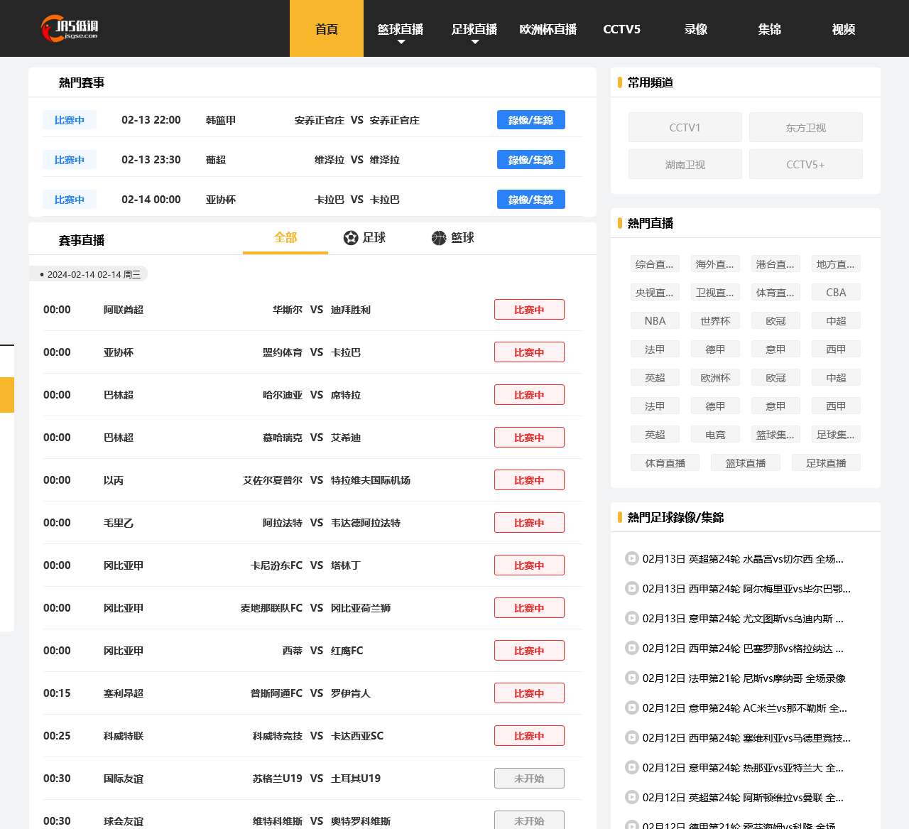This screenshot has width=909, height=829.
Task: Open the 湖南卫视 channel
Action: pyautogui.click(x=685, y=165)
